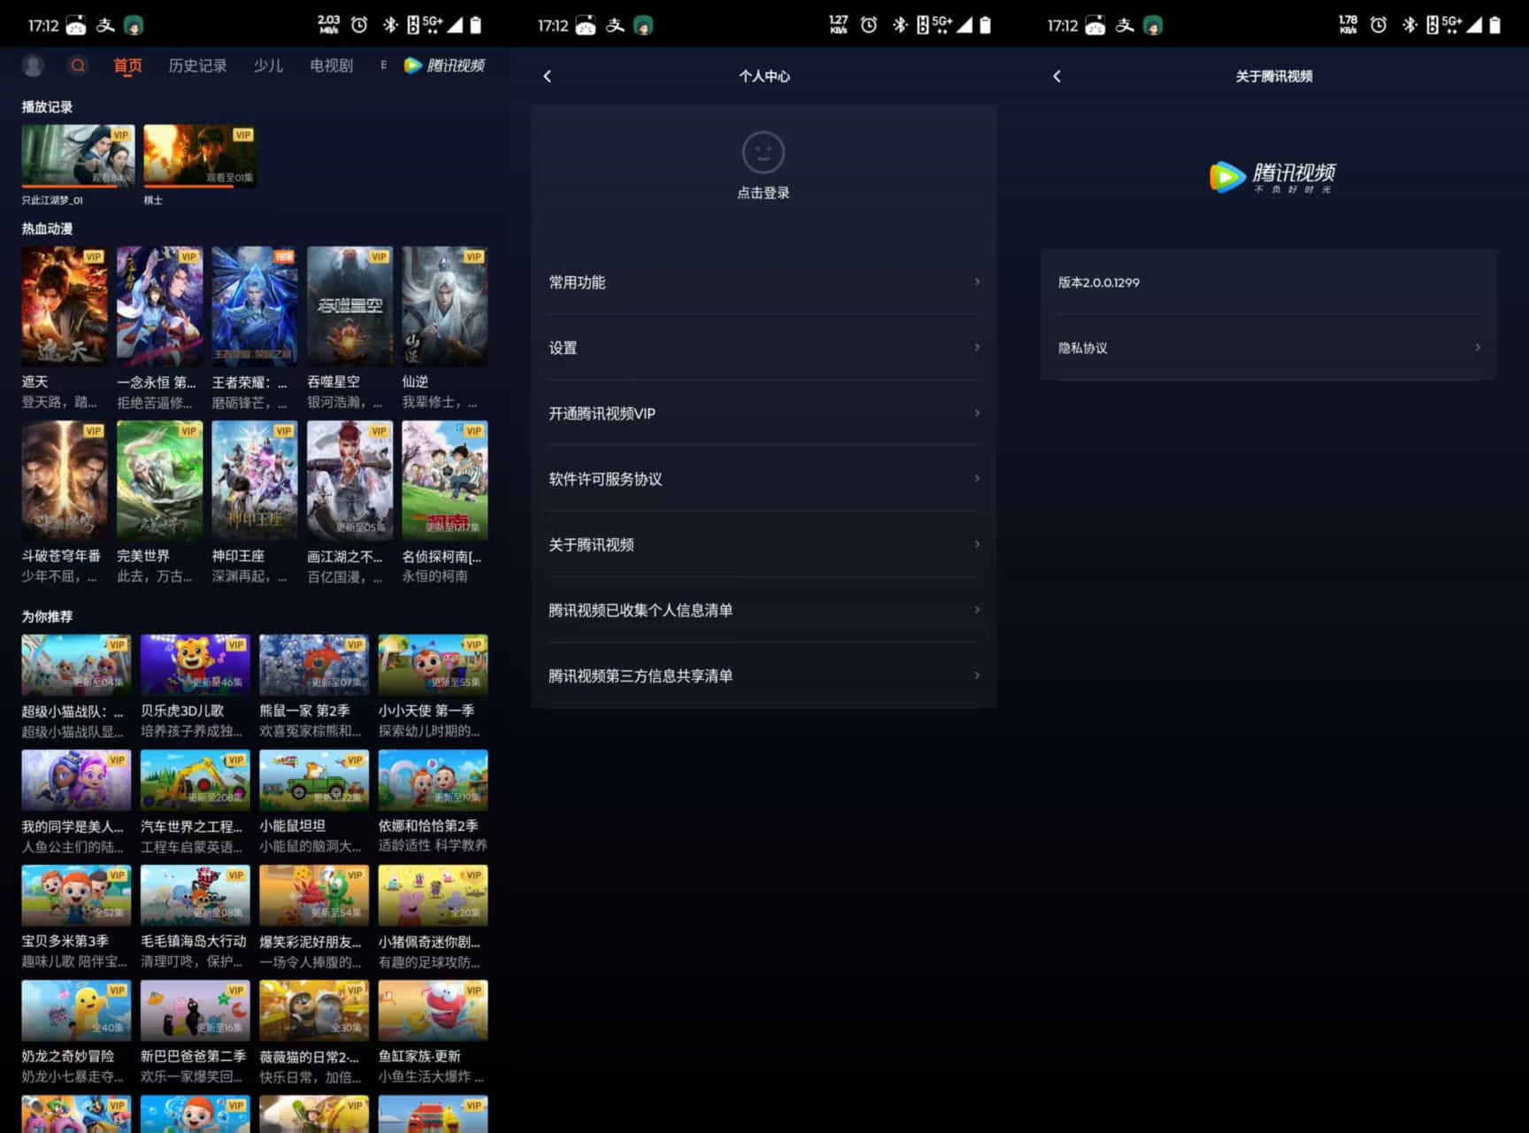The height and width of the screenshot is (1133, 1529).
Task: Resume the 棋士 playback record thumbnail
Action: click(200, 155)
